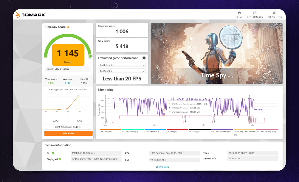Click the Graphics score value 1 006
This screenshot has height=182, width=299.
[x=122, y=32]
